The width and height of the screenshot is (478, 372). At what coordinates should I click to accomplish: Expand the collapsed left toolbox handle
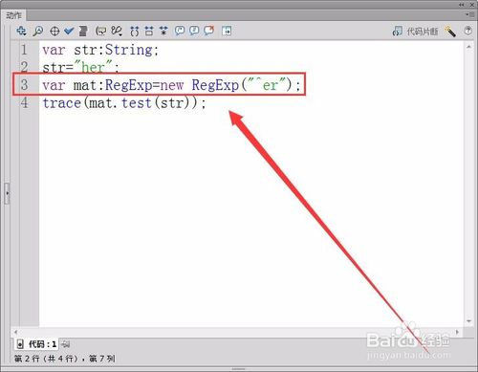point(7,193)
